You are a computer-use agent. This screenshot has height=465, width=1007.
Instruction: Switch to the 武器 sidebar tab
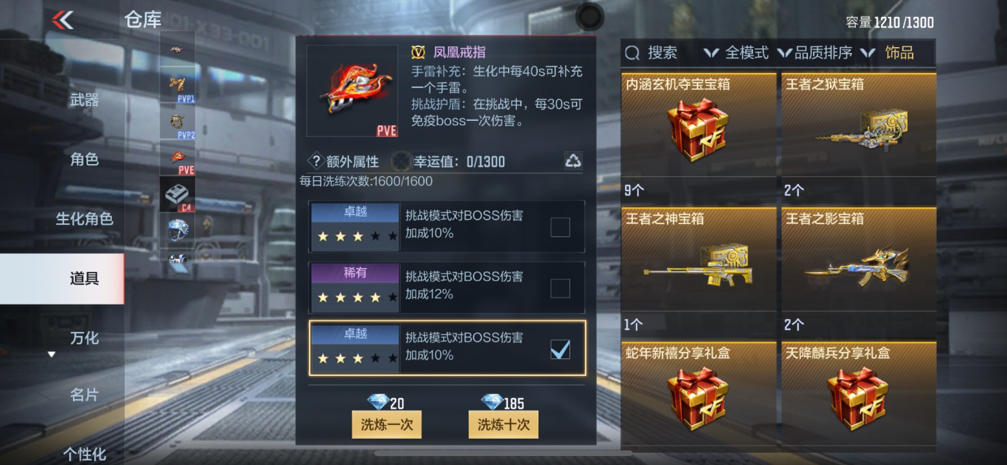84,100
